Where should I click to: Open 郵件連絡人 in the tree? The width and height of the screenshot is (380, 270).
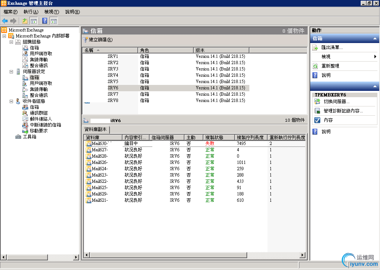coord(41,119)
